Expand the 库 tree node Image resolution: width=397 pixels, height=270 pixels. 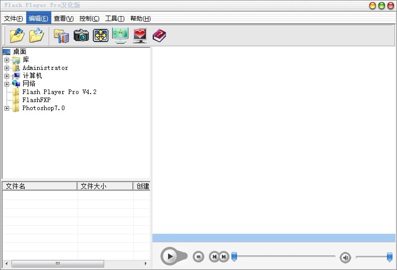click(x=7, y=60)
